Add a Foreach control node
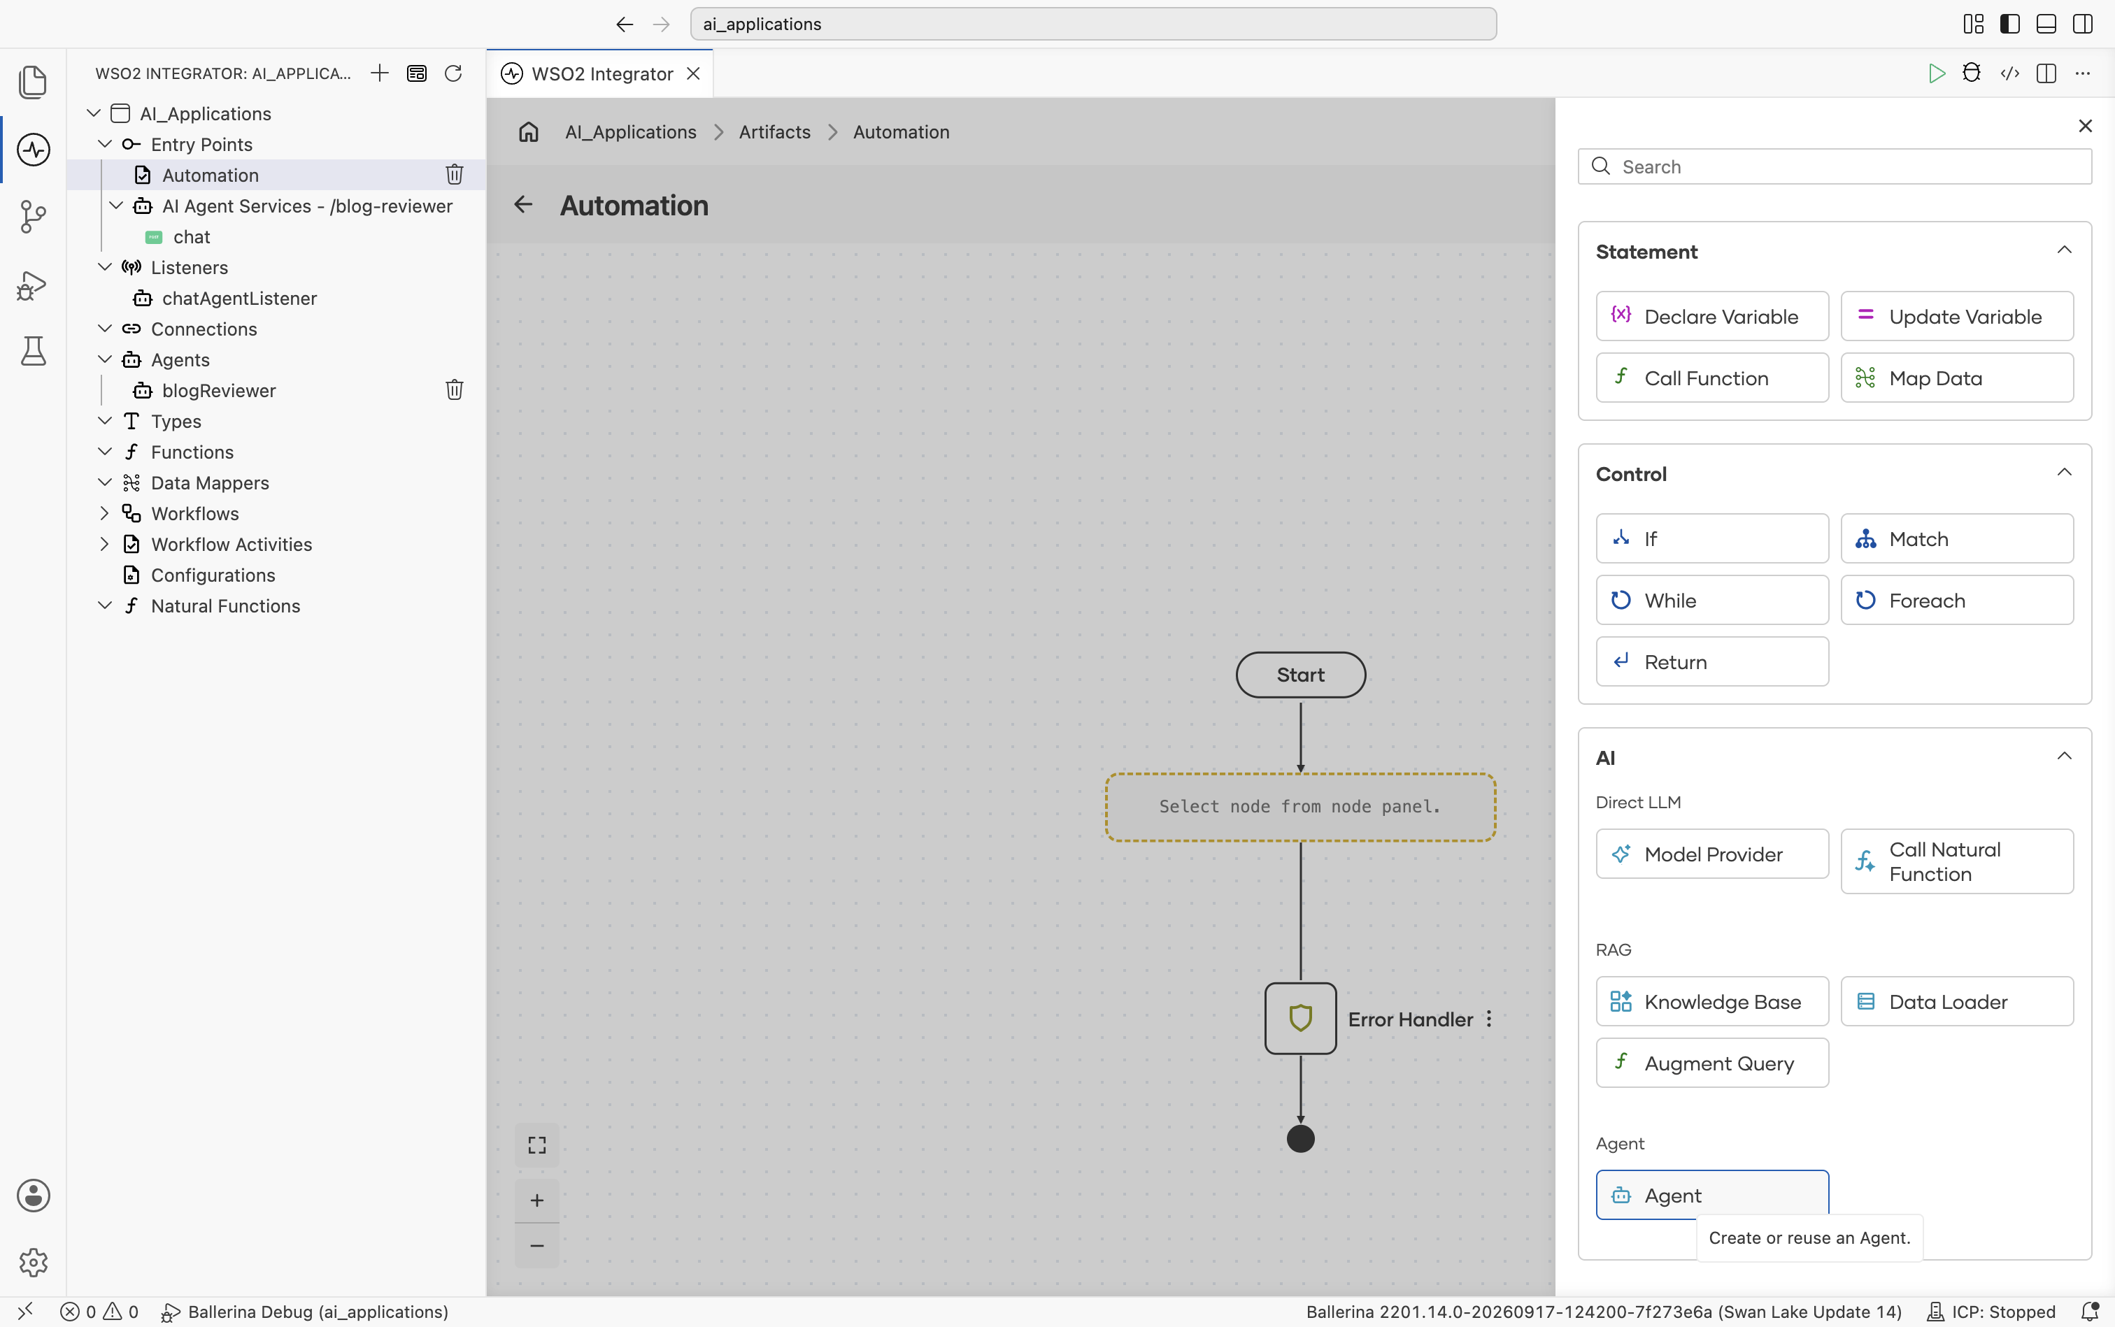Screen dimensions: 2115x1327 pos(1957,599)
